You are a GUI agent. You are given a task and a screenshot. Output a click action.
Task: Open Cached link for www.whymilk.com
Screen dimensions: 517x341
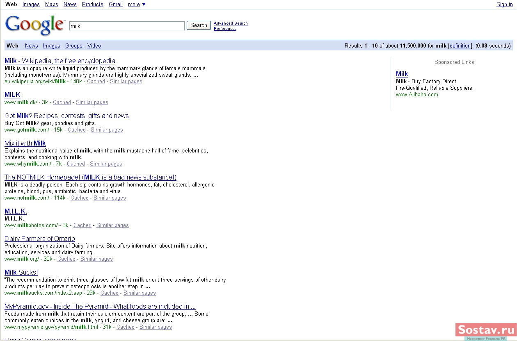76,164
